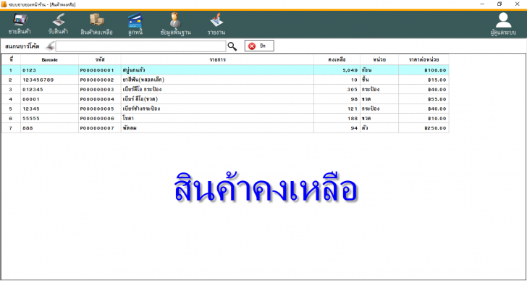Select item เบียร์ ลีโอ(ขวด) in the list
This screenshot has width=527, height=281.
point(217,99)
